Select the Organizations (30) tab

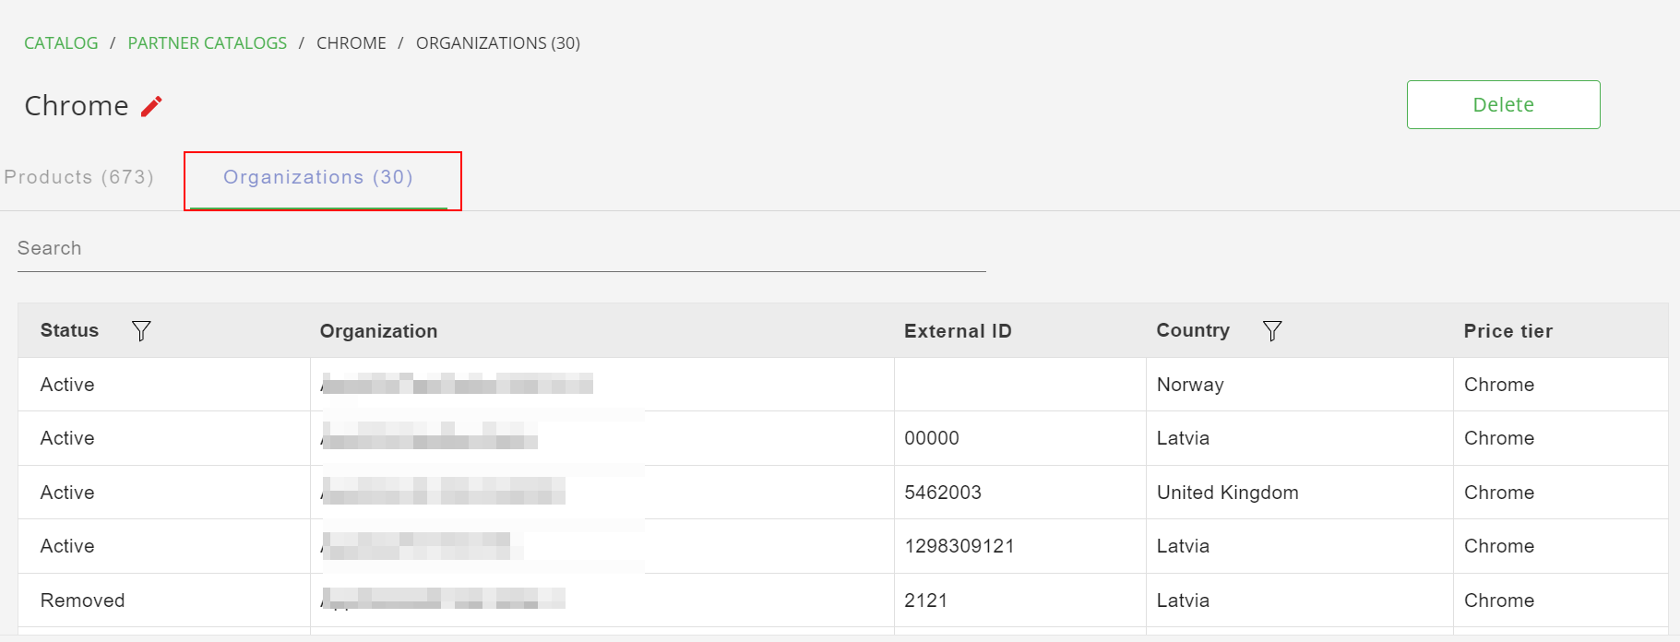click(x=318, y=177)
